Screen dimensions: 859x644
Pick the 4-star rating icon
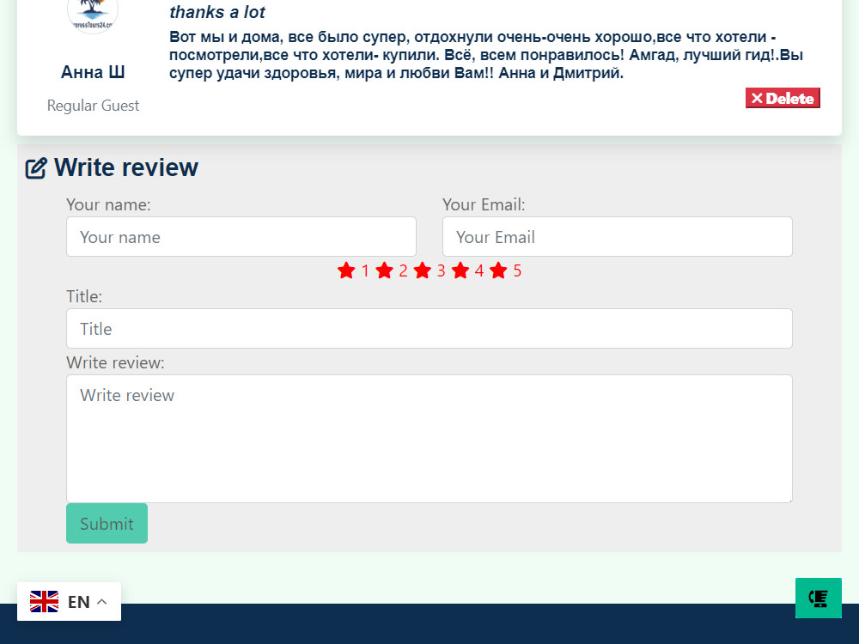click(460, 270)
